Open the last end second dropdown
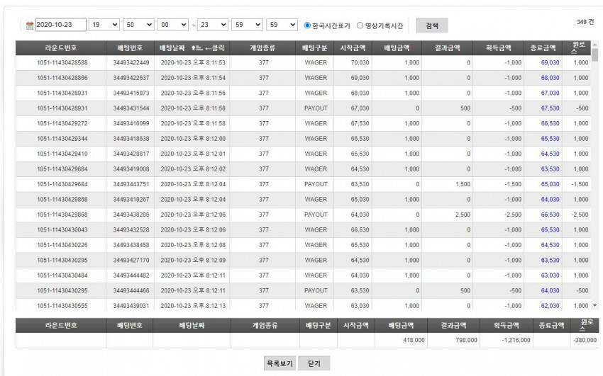603x376 pixels. tap(282, 25)
